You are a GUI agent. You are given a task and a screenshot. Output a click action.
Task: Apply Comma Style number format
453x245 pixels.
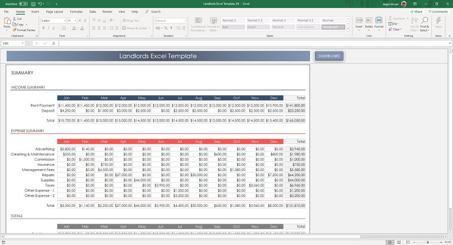(171, 28)
